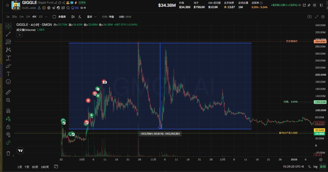Open the emoji sticker tool
The image size is (328, 172).
pos(8,82)
